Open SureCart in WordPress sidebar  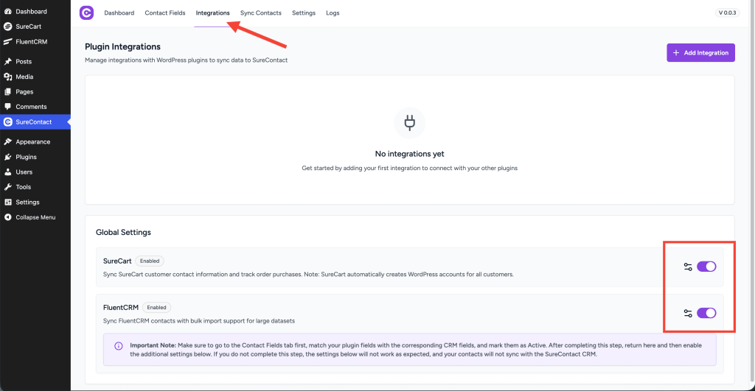pos(28,27)
